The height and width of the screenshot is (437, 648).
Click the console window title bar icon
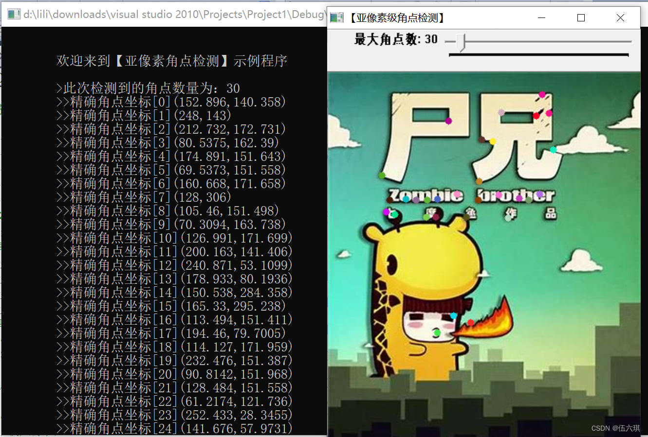(14, 14)
